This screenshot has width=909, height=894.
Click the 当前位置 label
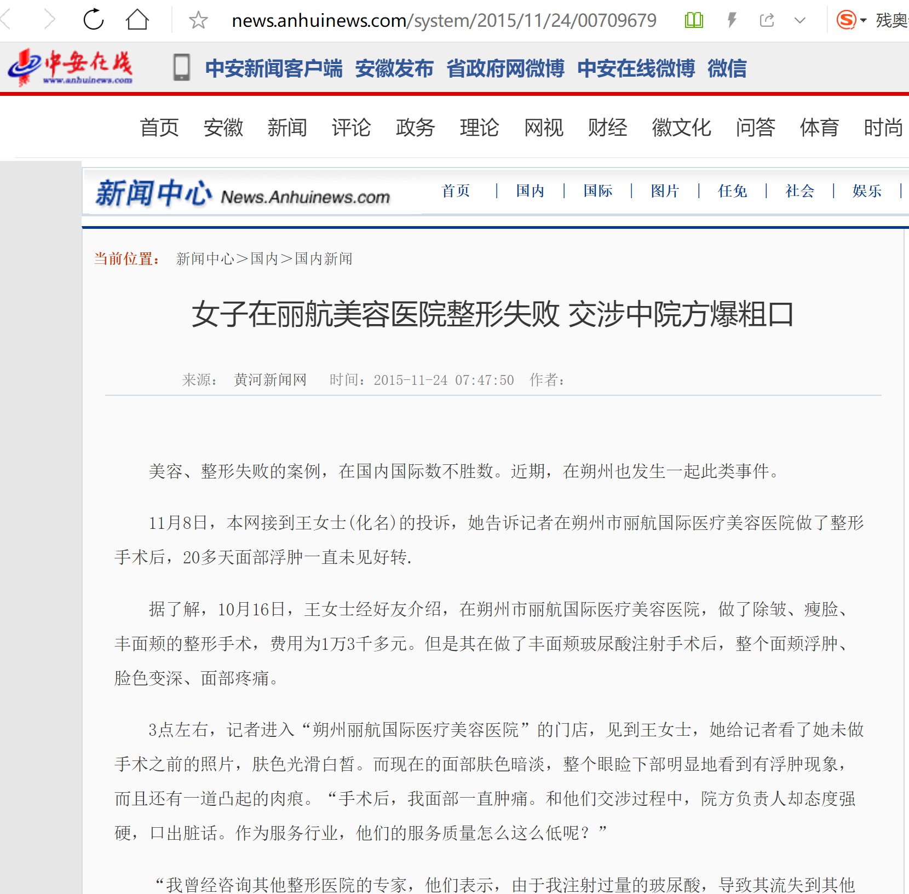[x=127, y=258]
